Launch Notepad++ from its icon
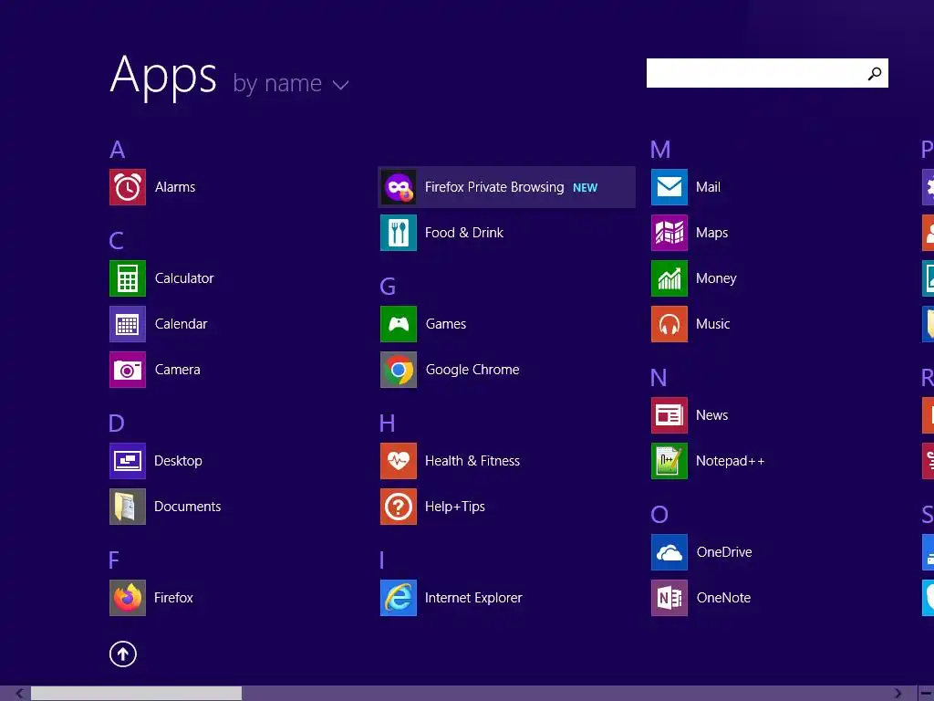Viewport: 934px width, 701px height. click(669, 461)
